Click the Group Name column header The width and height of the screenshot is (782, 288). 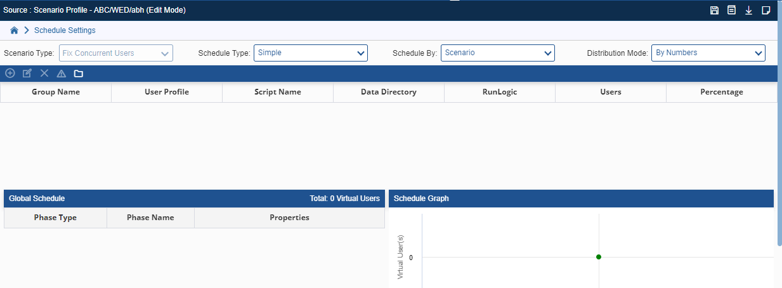coord(56,92)
